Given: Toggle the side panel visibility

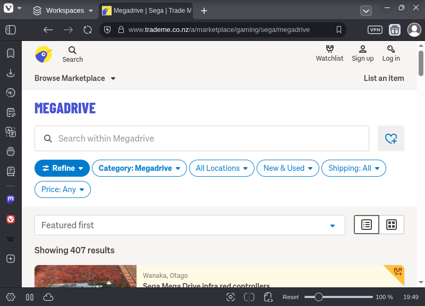Looking at the screenshot, I should click(x=10, y=30).
